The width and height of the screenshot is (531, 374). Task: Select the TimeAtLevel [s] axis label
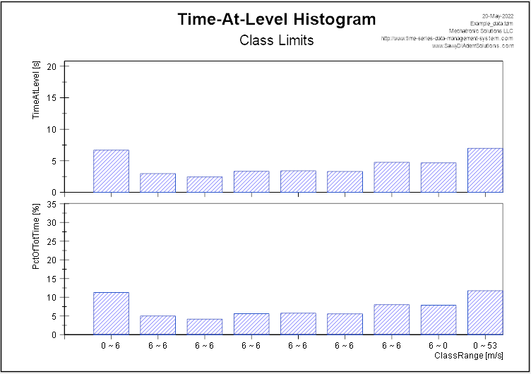pos(36,90)
